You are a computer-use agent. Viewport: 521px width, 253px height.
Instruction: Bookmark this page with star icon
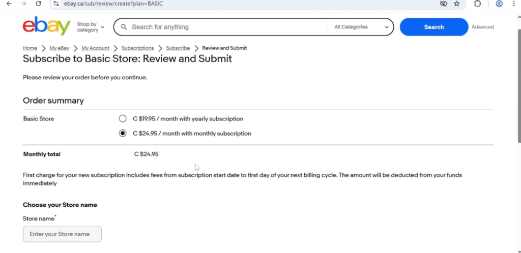[x=456, y=4]
